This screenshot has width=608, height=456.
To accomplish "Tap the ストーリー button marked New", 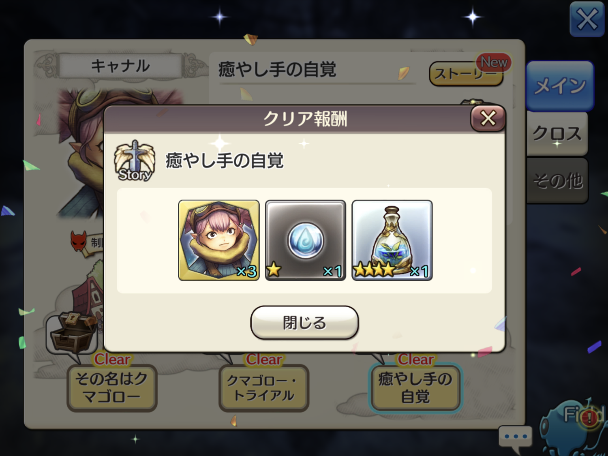I will [466, 73].
